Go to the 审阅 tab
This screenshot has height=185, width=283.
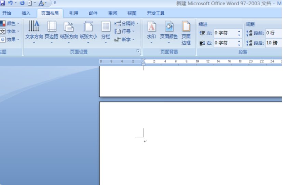click(112, 13)
